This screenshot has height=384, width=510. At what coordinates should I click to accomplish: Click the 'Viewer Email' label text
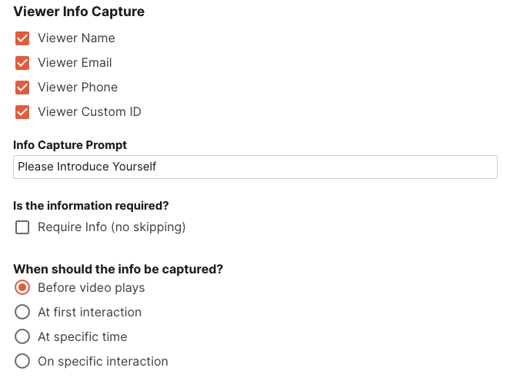[75, 63]
